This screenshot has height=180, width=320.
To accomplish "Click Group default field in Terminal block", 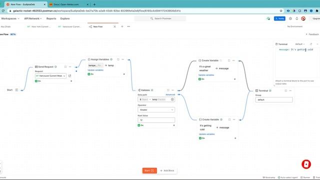I will 274,100.
